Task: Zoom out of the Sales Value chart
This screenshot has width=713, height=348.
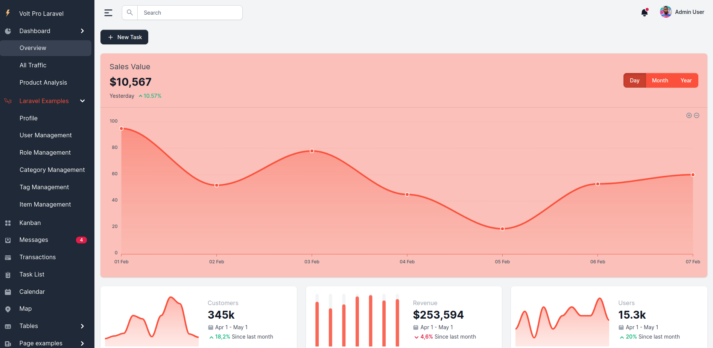Action: 697,115
